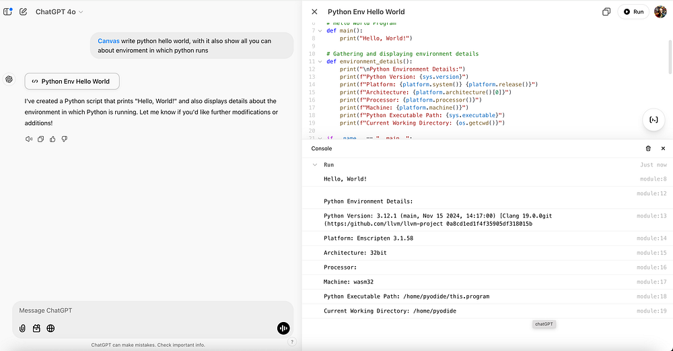The width and height of the screenshot is (673, 351).
Task: Click the 'Platform: Emscripten 3.1.58' output line
Action: [x=368, y=238]
